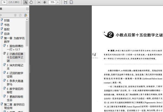163x112 pixels.
Task: Click bookmark icon beside 第一章
Action: point(2,38)
